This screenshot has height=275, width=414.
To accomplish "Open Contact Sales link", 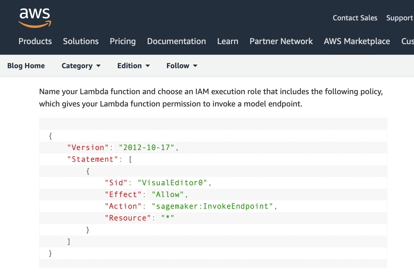I will point(355,18).
